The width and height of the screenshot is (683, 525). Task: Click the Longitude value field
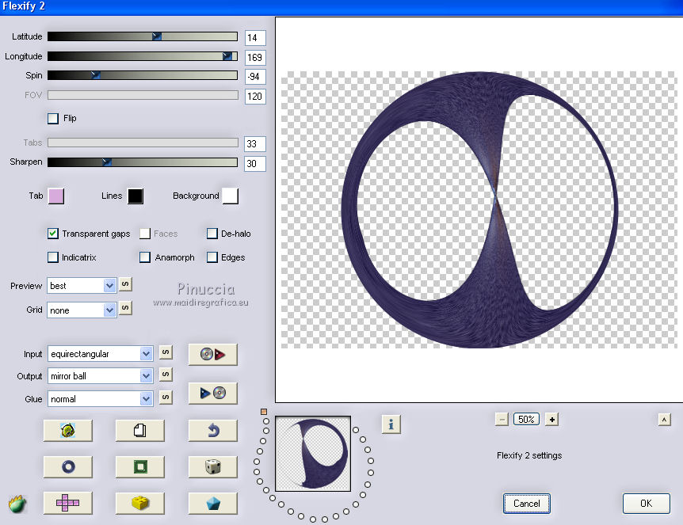tap(255, 58)
